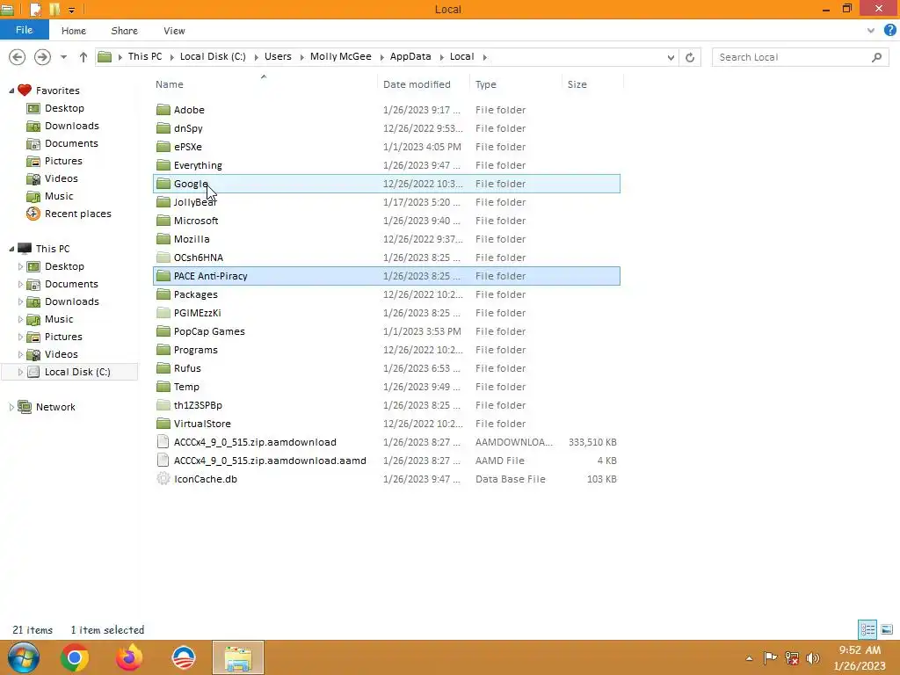
Task: Expand the ribbon chevron
Action: click(871, 31)
